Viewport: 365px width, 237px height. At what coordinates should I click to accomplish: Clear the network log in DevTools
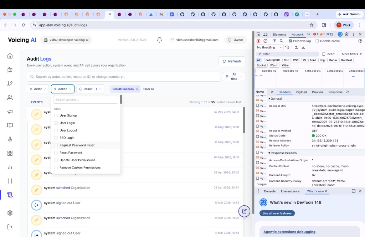pyautogui.click(x=265, y=41)
